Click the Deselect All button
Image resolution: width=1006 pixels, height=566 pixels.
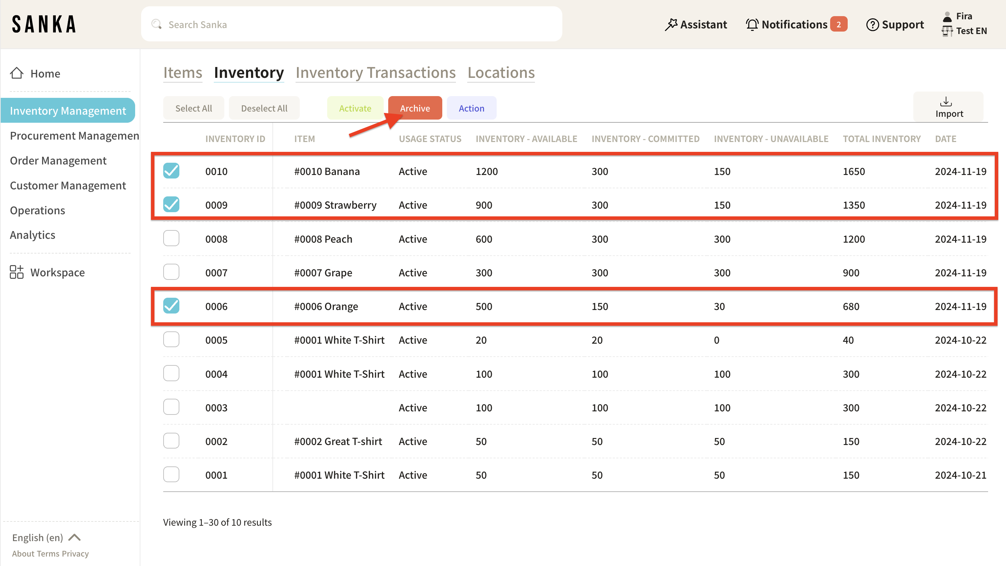[264, 108]
